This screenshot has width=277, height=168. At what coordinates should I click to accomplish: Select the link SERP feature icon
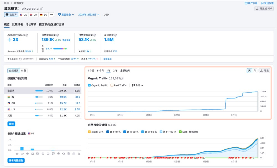pos(22,154)
